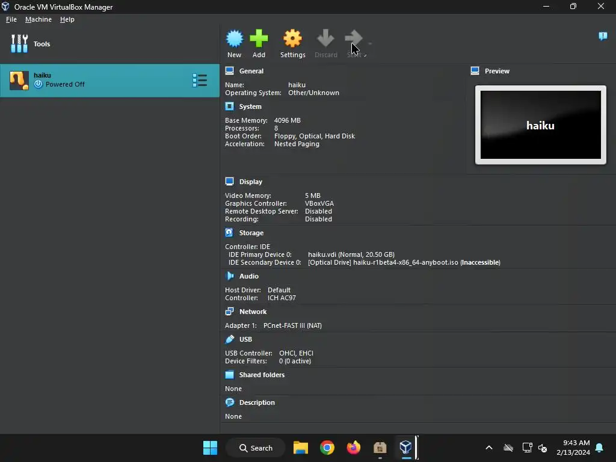Open the Windows notifications bell
The width and height of the screenshot is (616, 462).
[600, 448]
